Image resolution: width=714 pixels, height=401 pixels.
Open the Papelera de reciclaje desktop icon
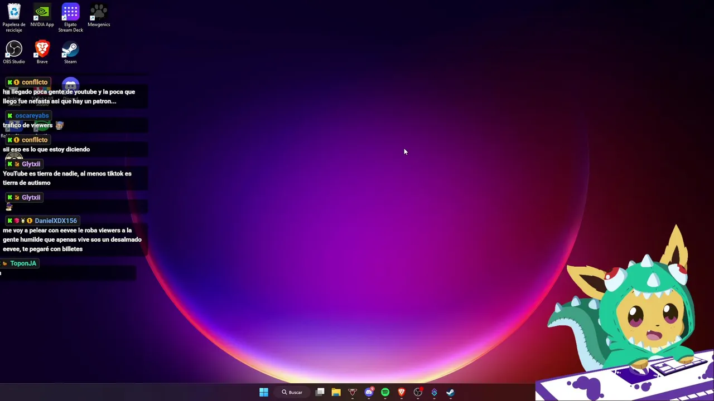tap(14, 17)
